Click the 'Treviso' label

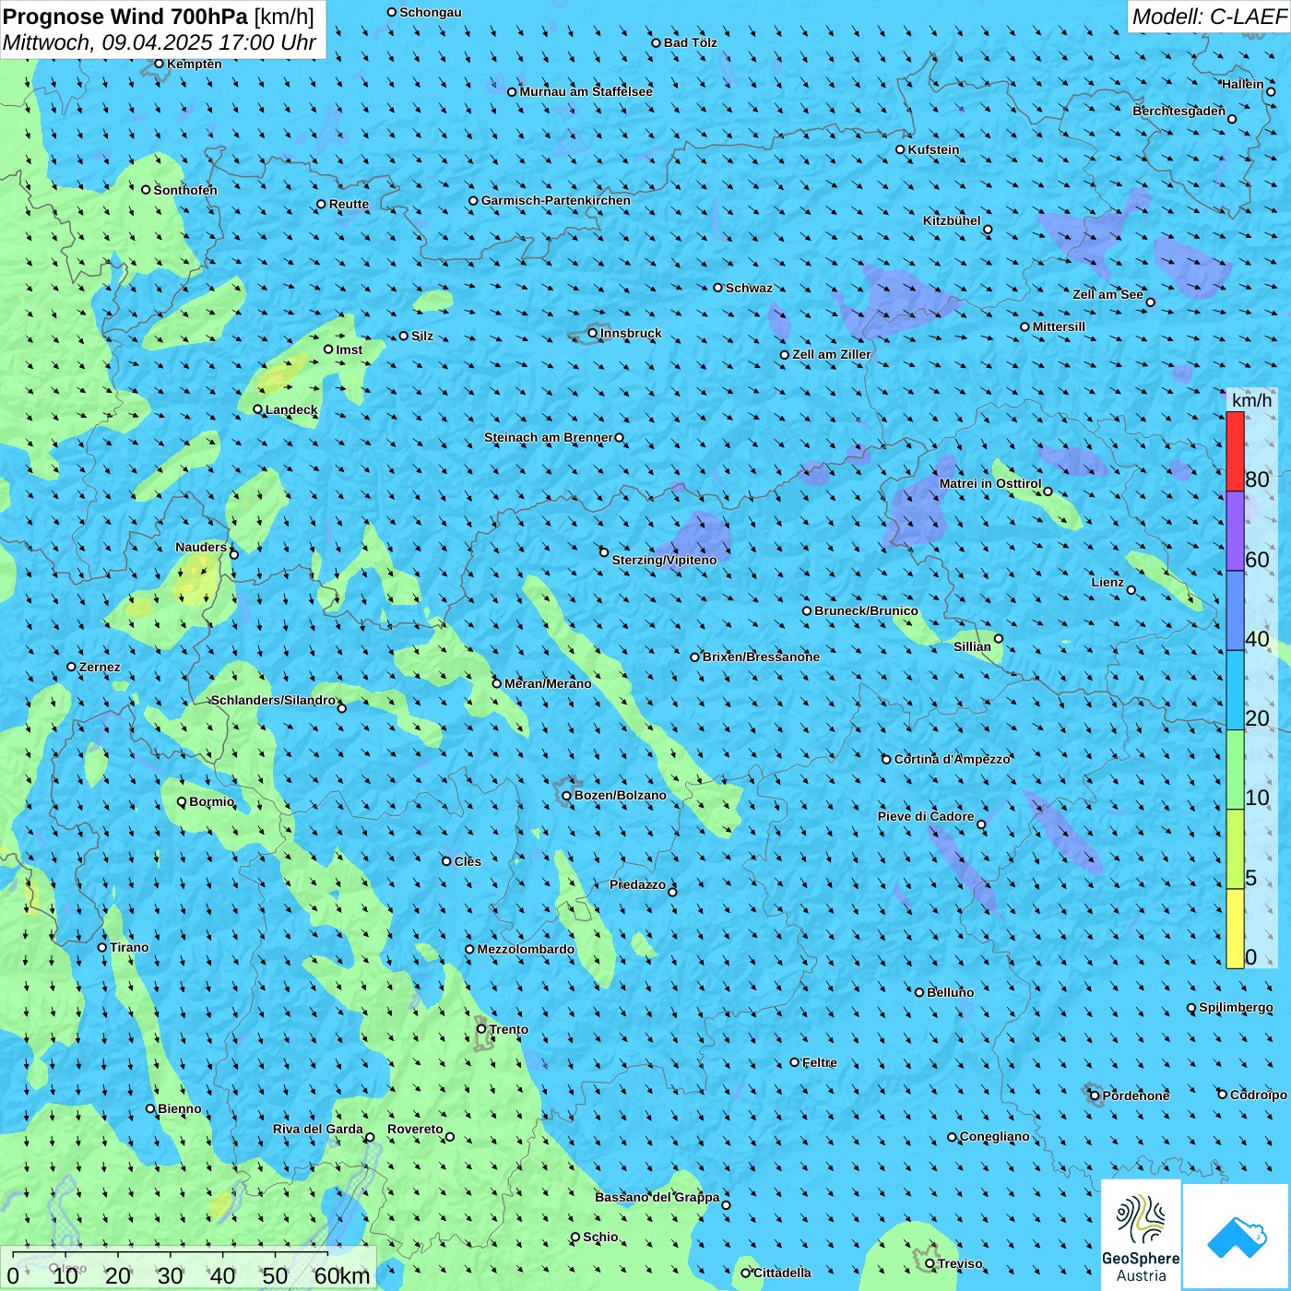(960, 1263)
